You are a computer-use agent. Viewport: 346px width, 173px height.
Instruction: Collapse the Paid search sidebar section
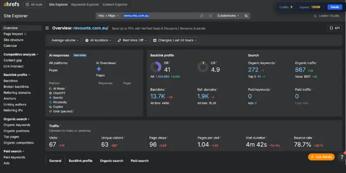[x=14, y=151]
